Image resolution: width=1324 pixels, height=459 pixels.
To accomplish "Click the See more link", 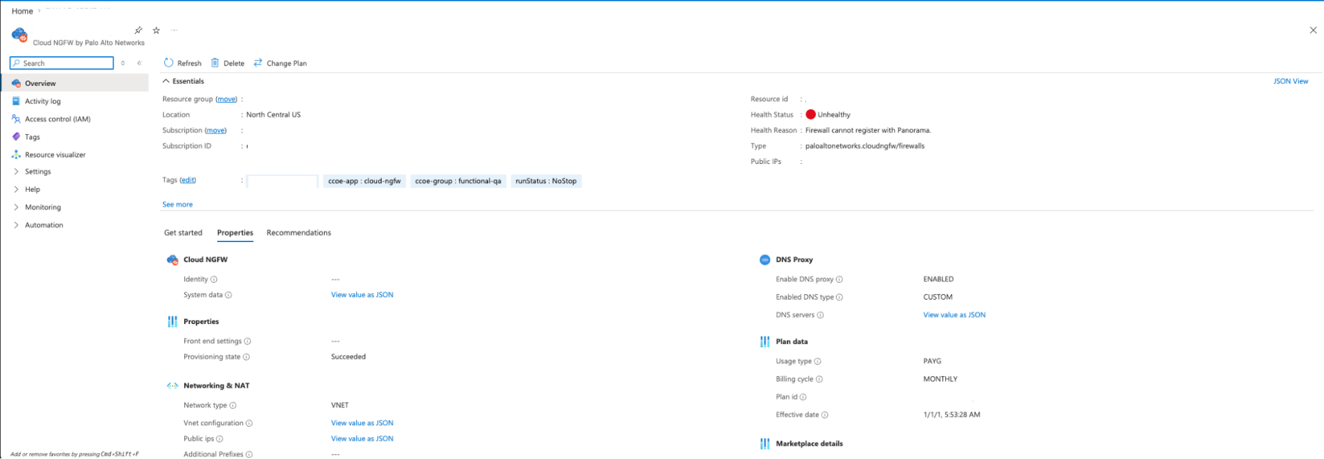I will [x=178, y=204].
